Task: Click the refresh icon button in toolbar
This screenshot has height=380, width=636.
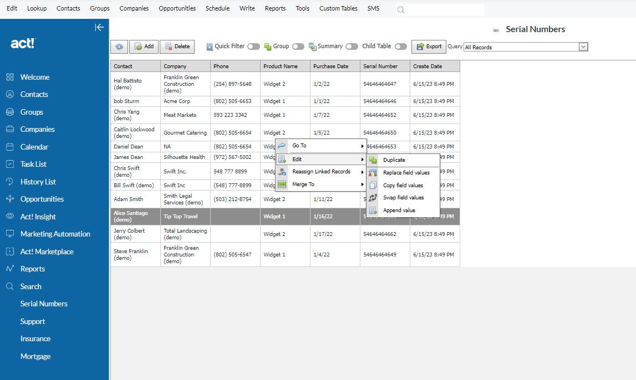Action: [119, 47]
